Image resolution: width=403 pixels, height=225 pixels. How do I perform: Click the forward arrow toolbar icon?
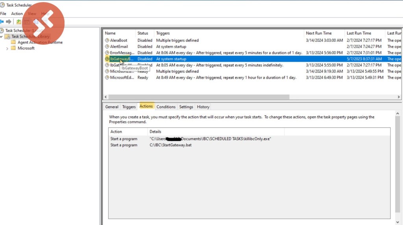click(9, 22)
